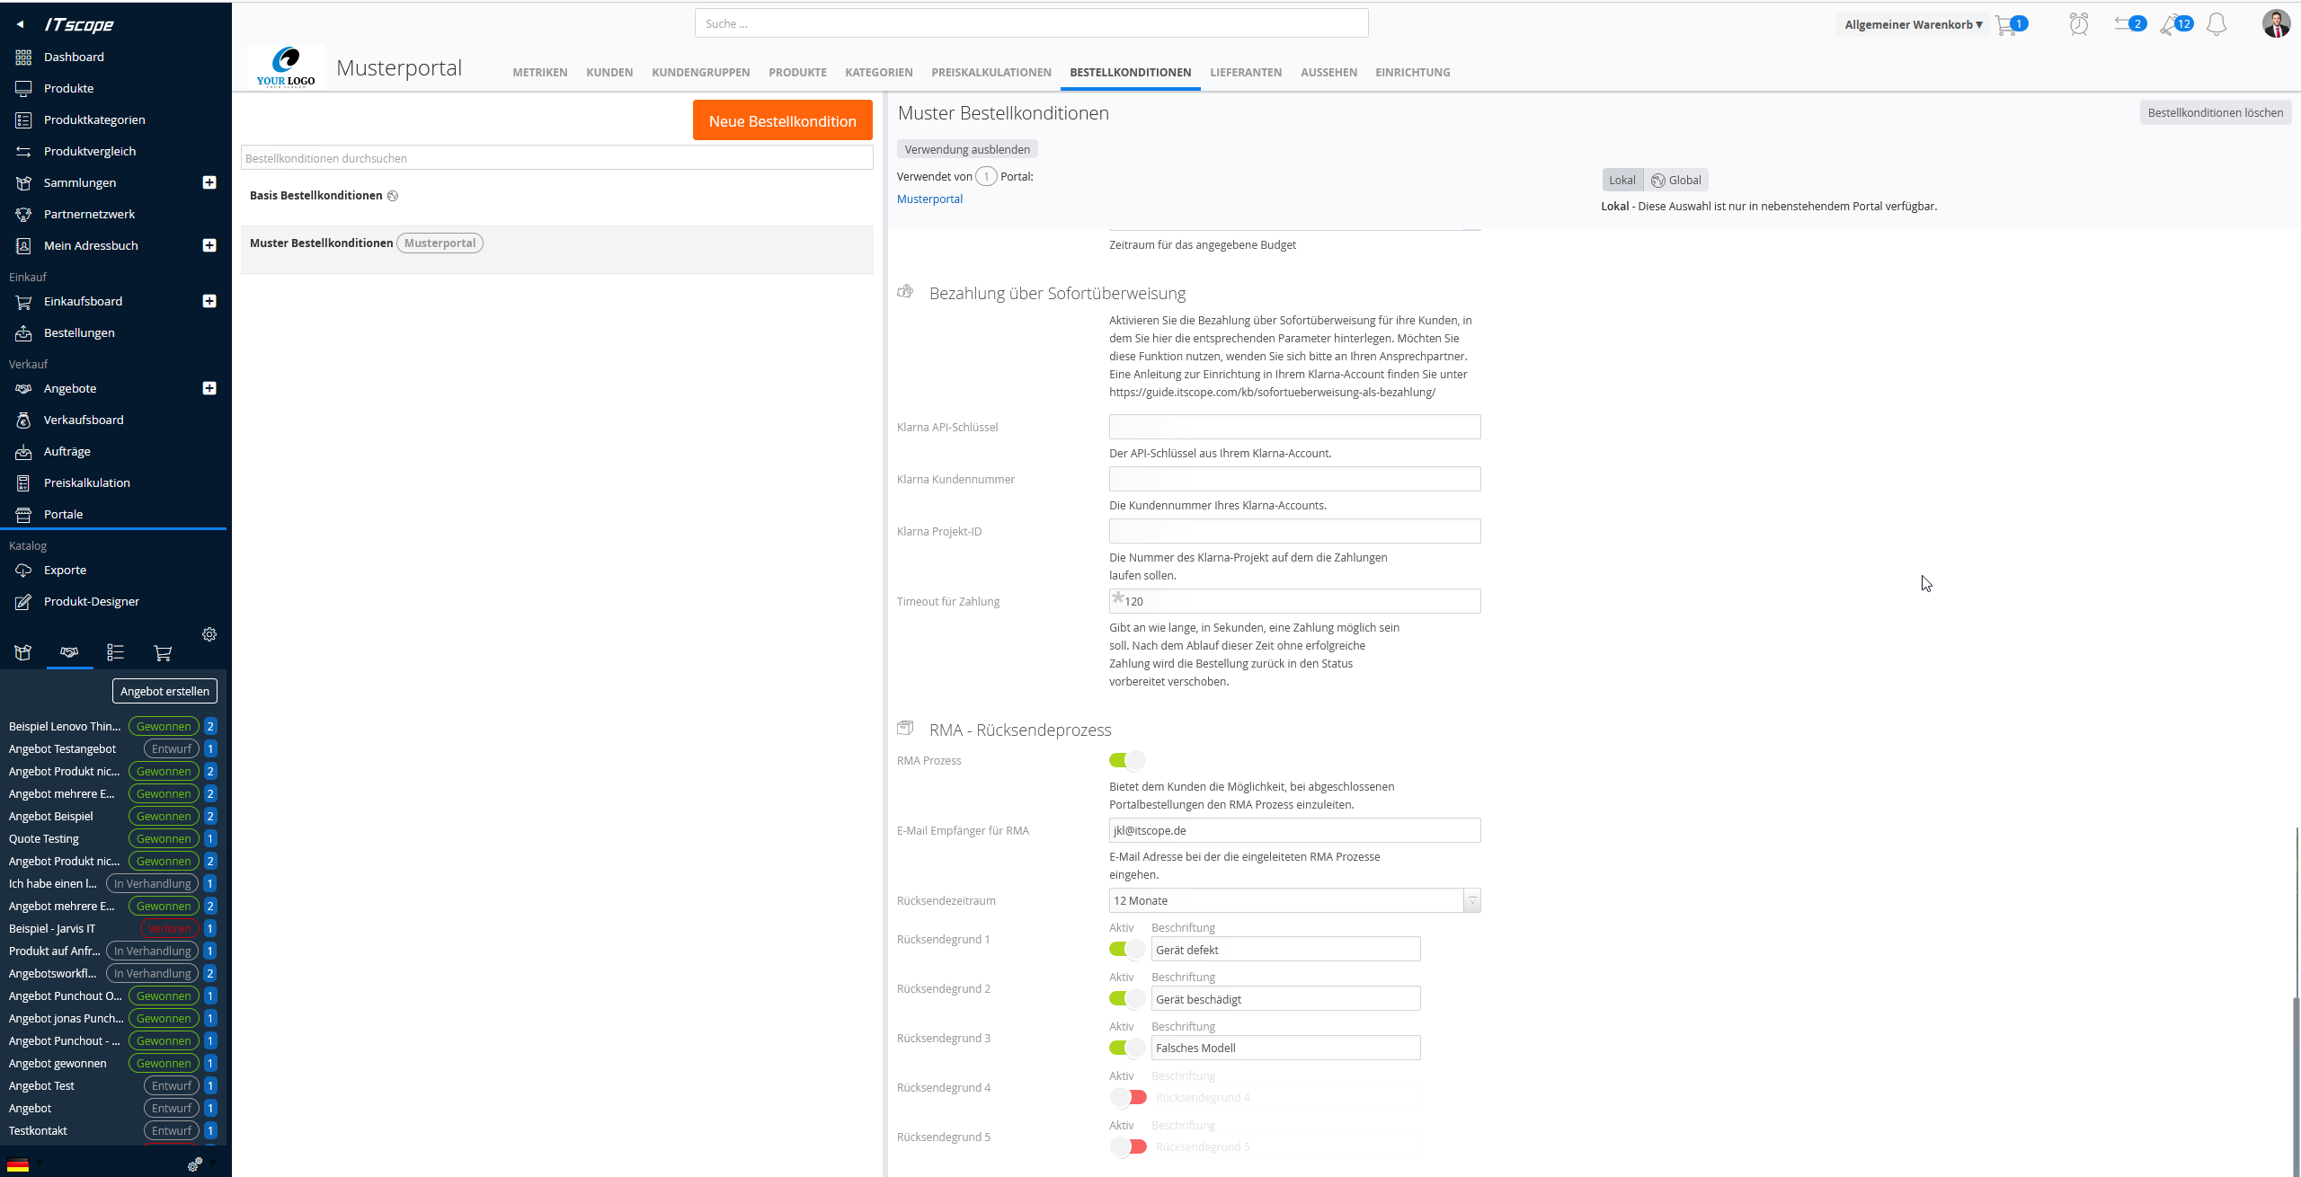Collapse sidebar with back arrow

(x=20, y=24)
